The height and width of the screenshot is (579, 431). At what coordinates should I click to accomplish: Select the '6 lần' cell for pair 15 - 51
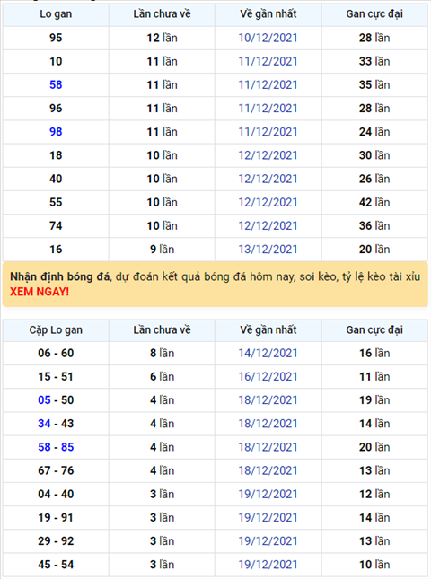point(162,377)
